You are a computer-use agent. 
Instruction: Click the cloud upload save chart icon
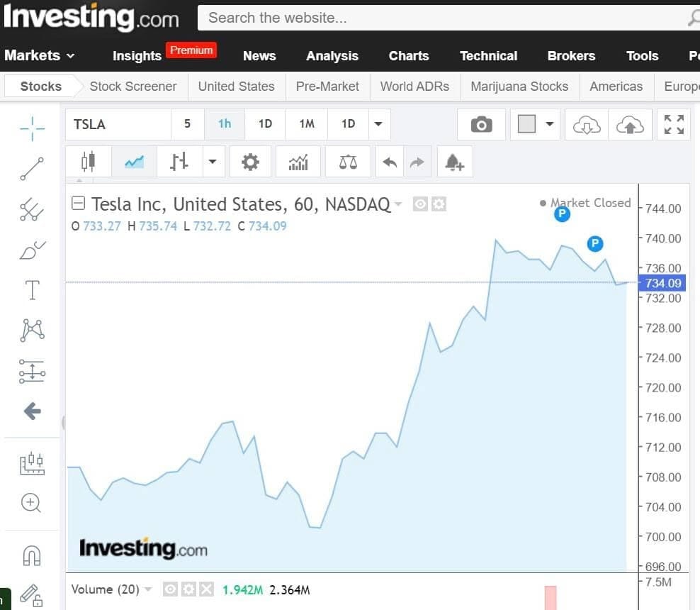point(629,125)
